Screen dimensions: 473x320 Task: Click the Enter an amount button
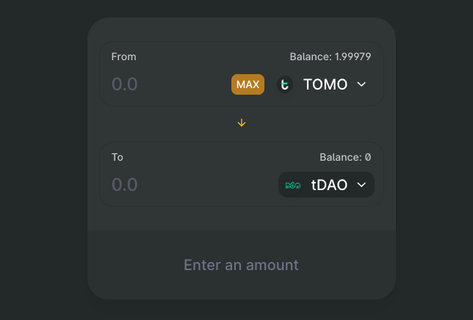point(241,265)
